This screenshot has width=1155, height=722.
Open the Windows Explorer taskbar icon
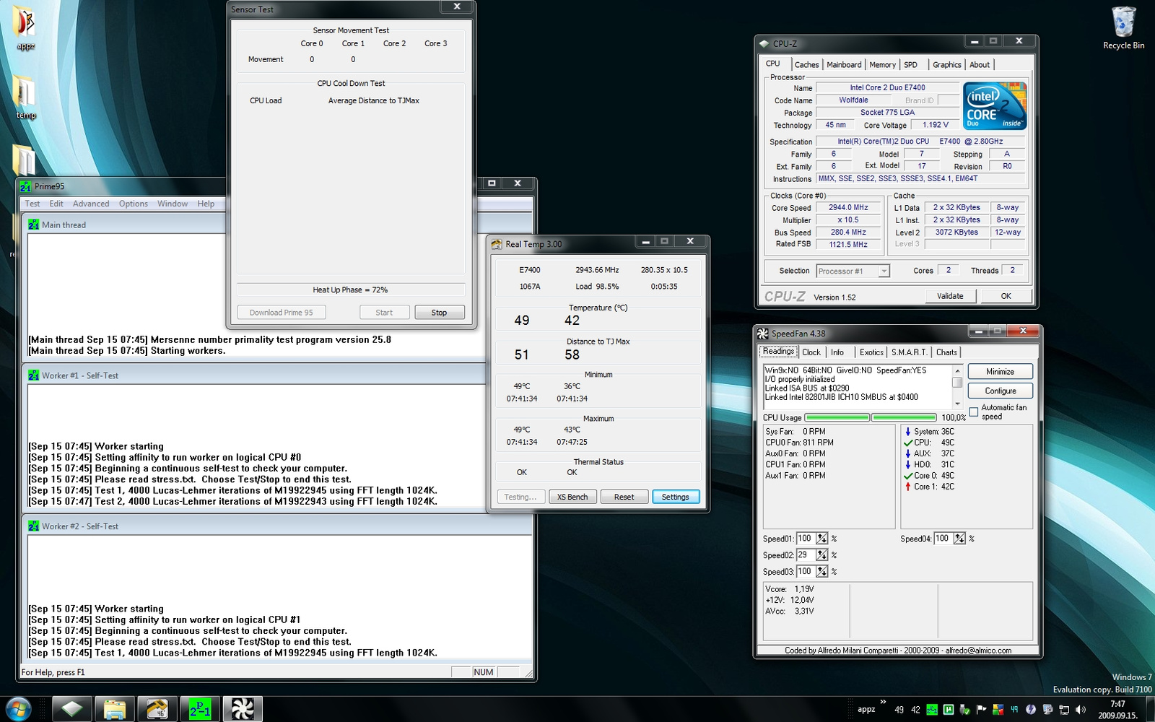[115, 709]
